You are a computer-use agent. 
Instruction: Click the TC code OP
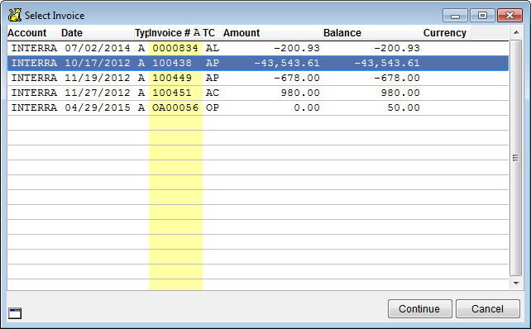pyautogui.click(x=213, y=107)
